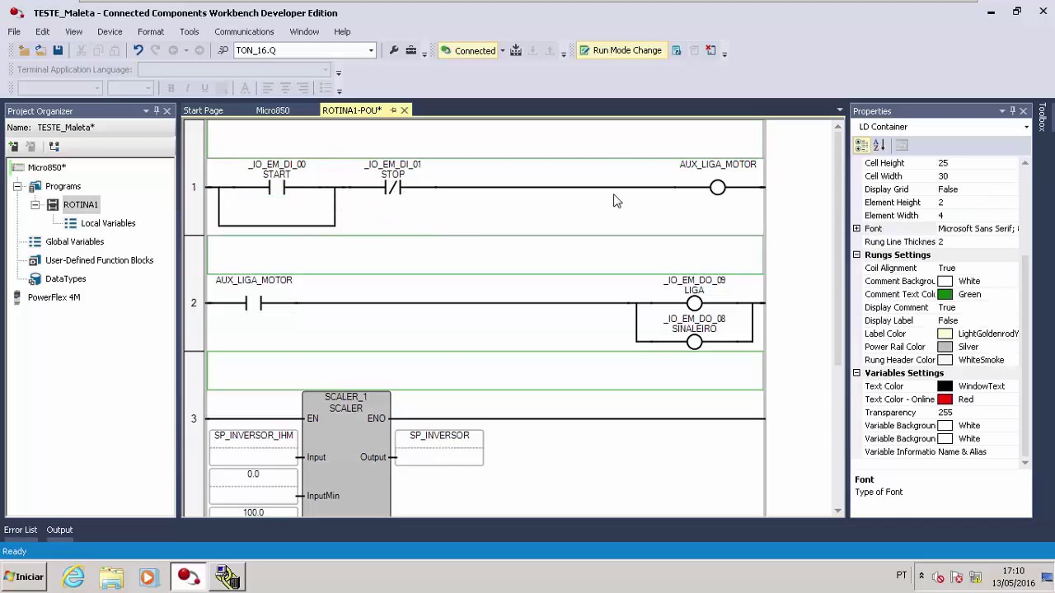
Task: Open the Tools menu
Action: [x=189, y=31]
